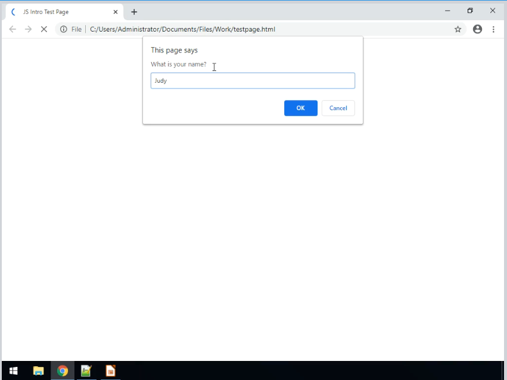Click the 'File' label in the address bar
Image resolution: width=507 pixels, height=380 pixels.
(76, 29)
